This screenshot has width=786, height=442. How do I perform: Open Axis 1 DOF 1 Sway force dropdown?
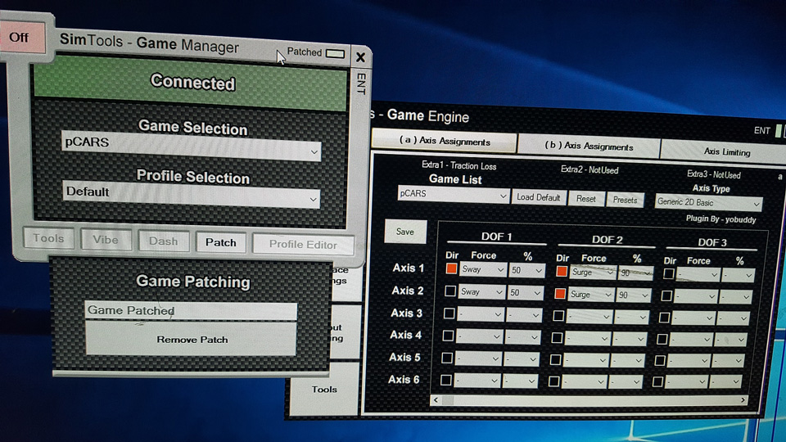click(x=482, y=269)
